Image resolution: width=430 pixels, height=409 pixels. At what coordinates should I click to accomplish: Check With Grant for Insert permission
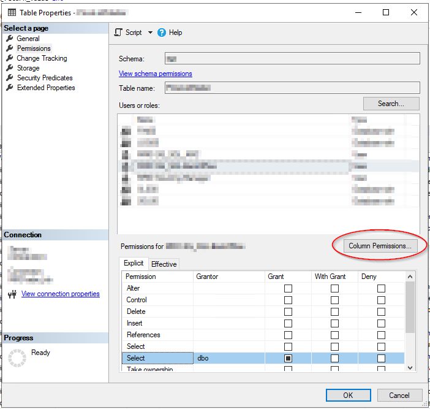(334, 323)
